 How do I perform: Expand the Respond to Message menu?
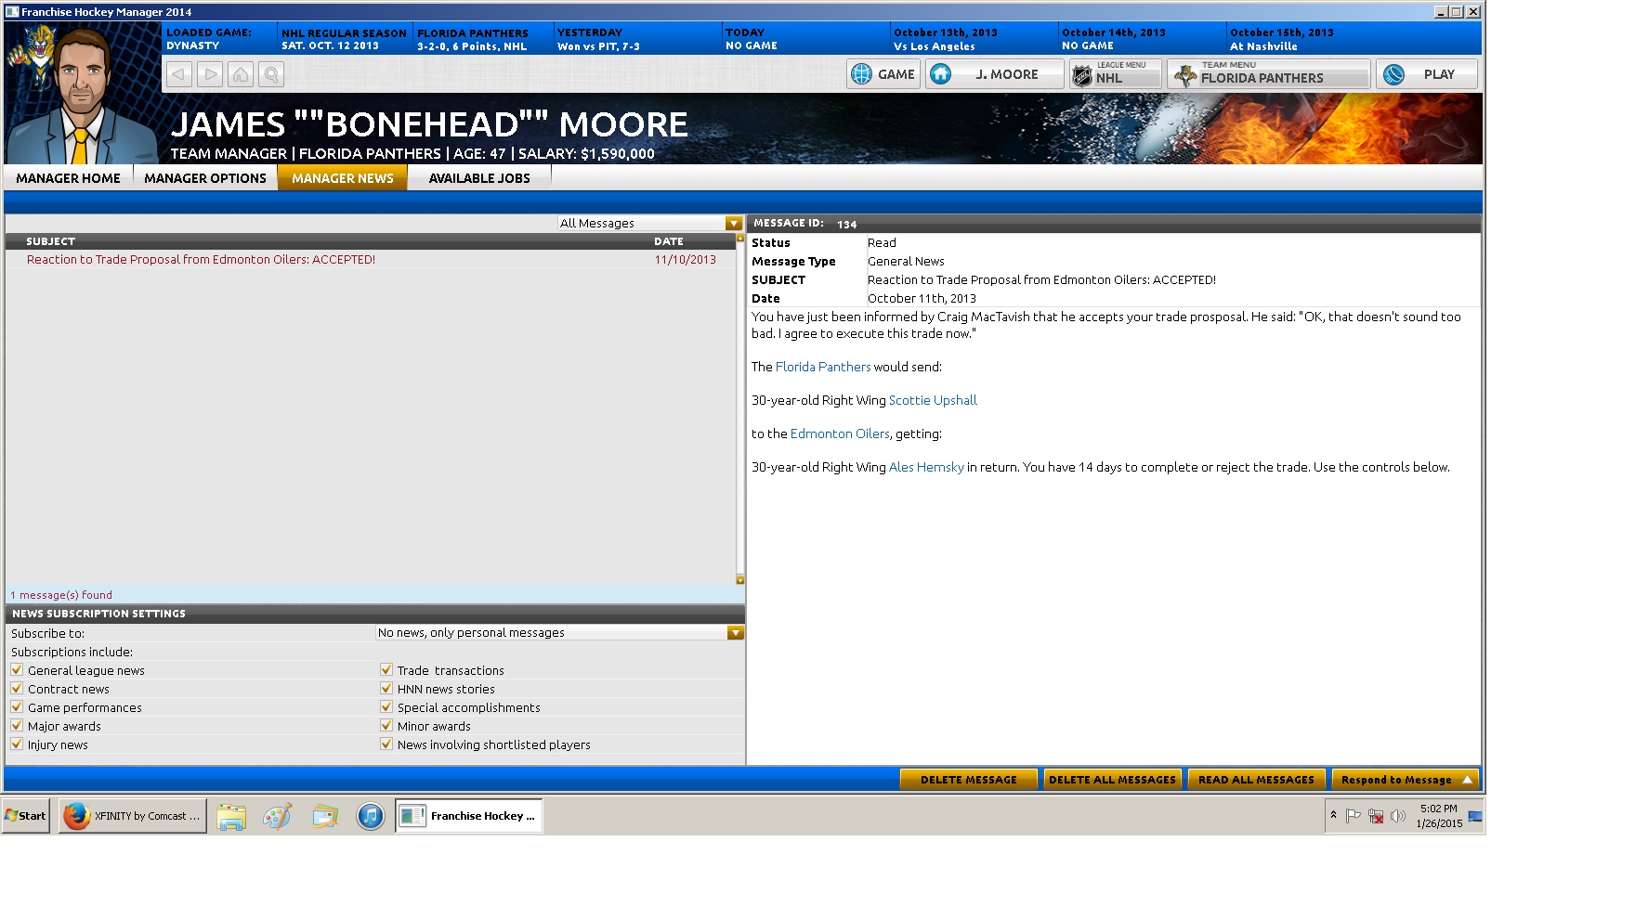pyautogui.click(x=1404, y=780)
